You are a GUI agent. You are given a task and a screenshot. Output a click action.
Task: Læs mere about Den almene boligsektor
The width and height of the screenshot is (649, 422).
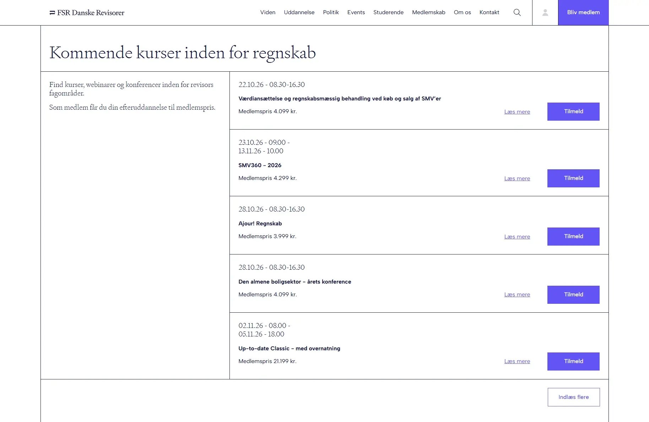[517, 295]
